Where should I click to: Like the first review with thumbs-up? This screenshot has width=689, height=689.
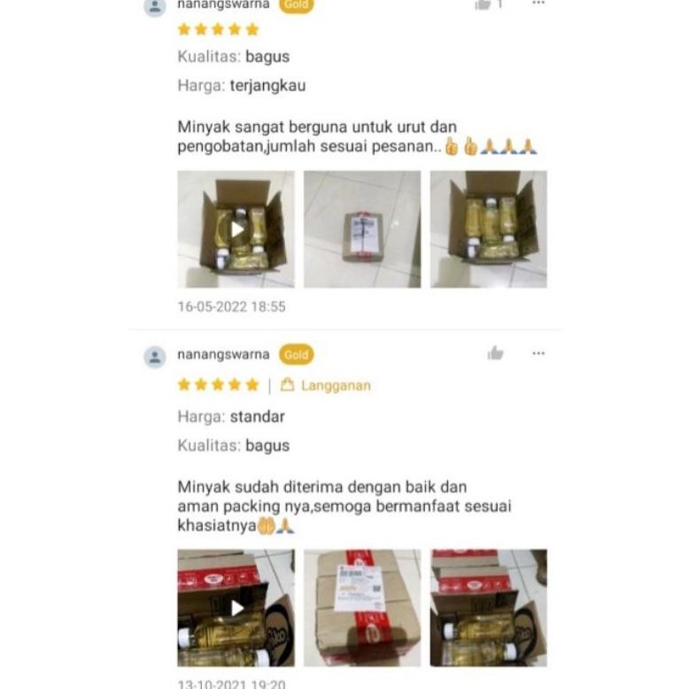(483, 4)
